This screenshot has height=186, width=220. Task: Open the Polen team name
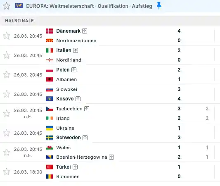pyautogui.click(x=63, y=70)
